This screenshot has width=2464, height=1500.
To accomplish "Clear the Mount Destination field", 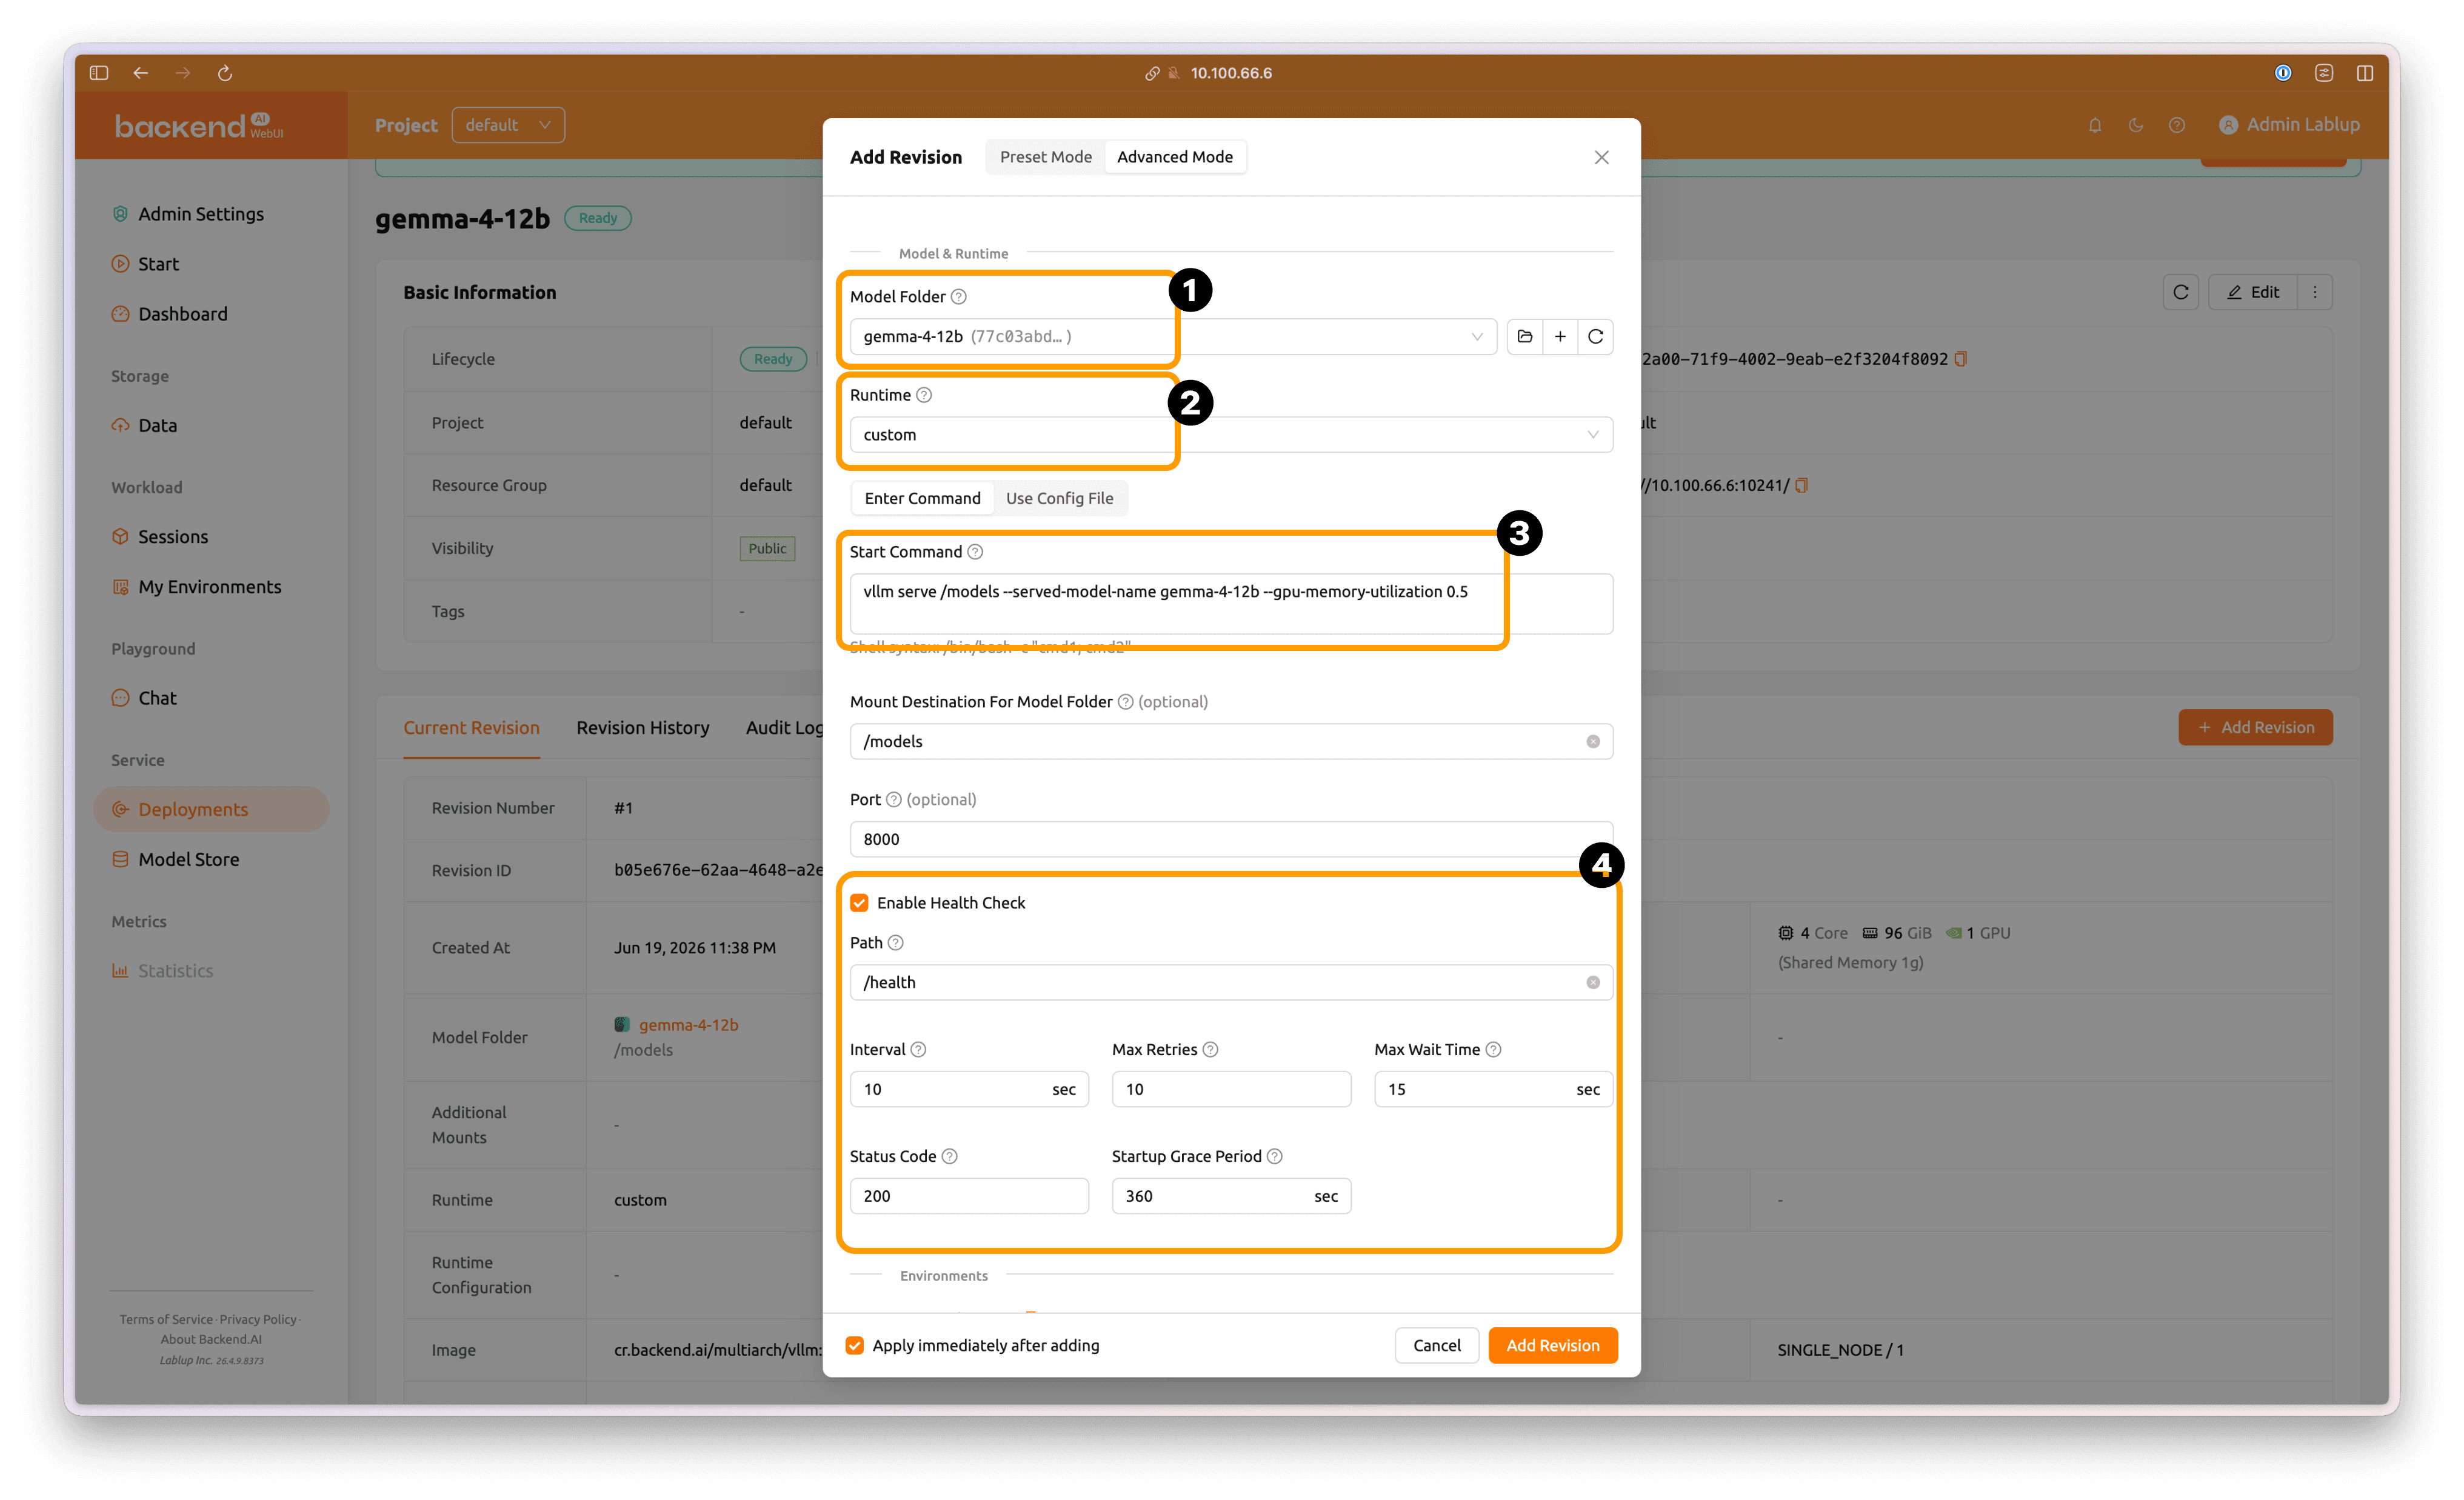I will point(1593,741).
